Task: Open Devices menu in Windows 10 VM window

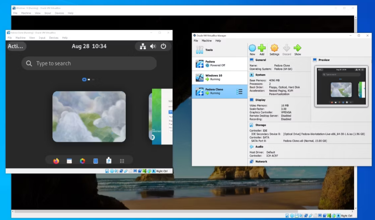Action: click(59, 13)
